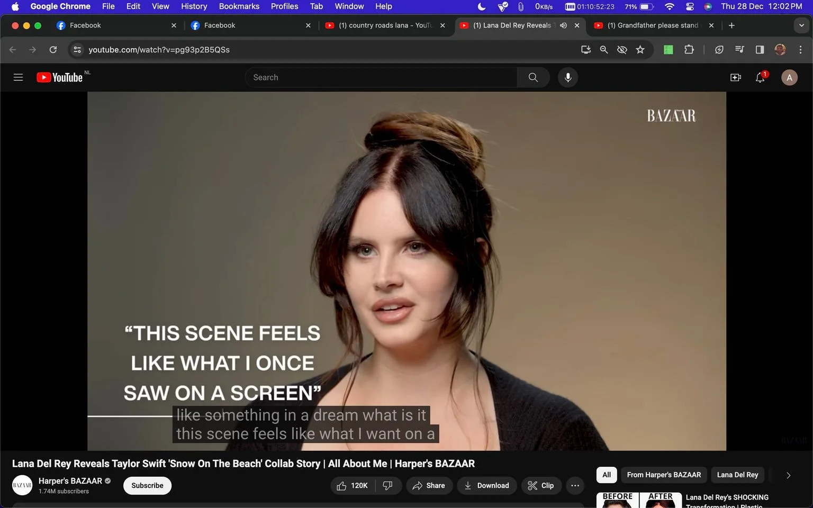Click the crossed-eye tracking protection icon
Screen dimensions: 813x508
[622, 50]
